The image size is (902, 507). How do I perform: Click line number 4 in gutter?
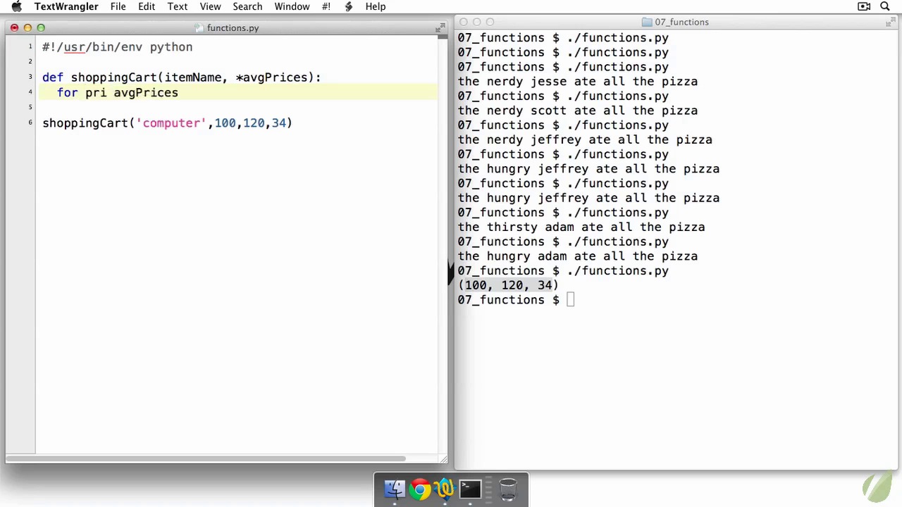pos(30,92)
